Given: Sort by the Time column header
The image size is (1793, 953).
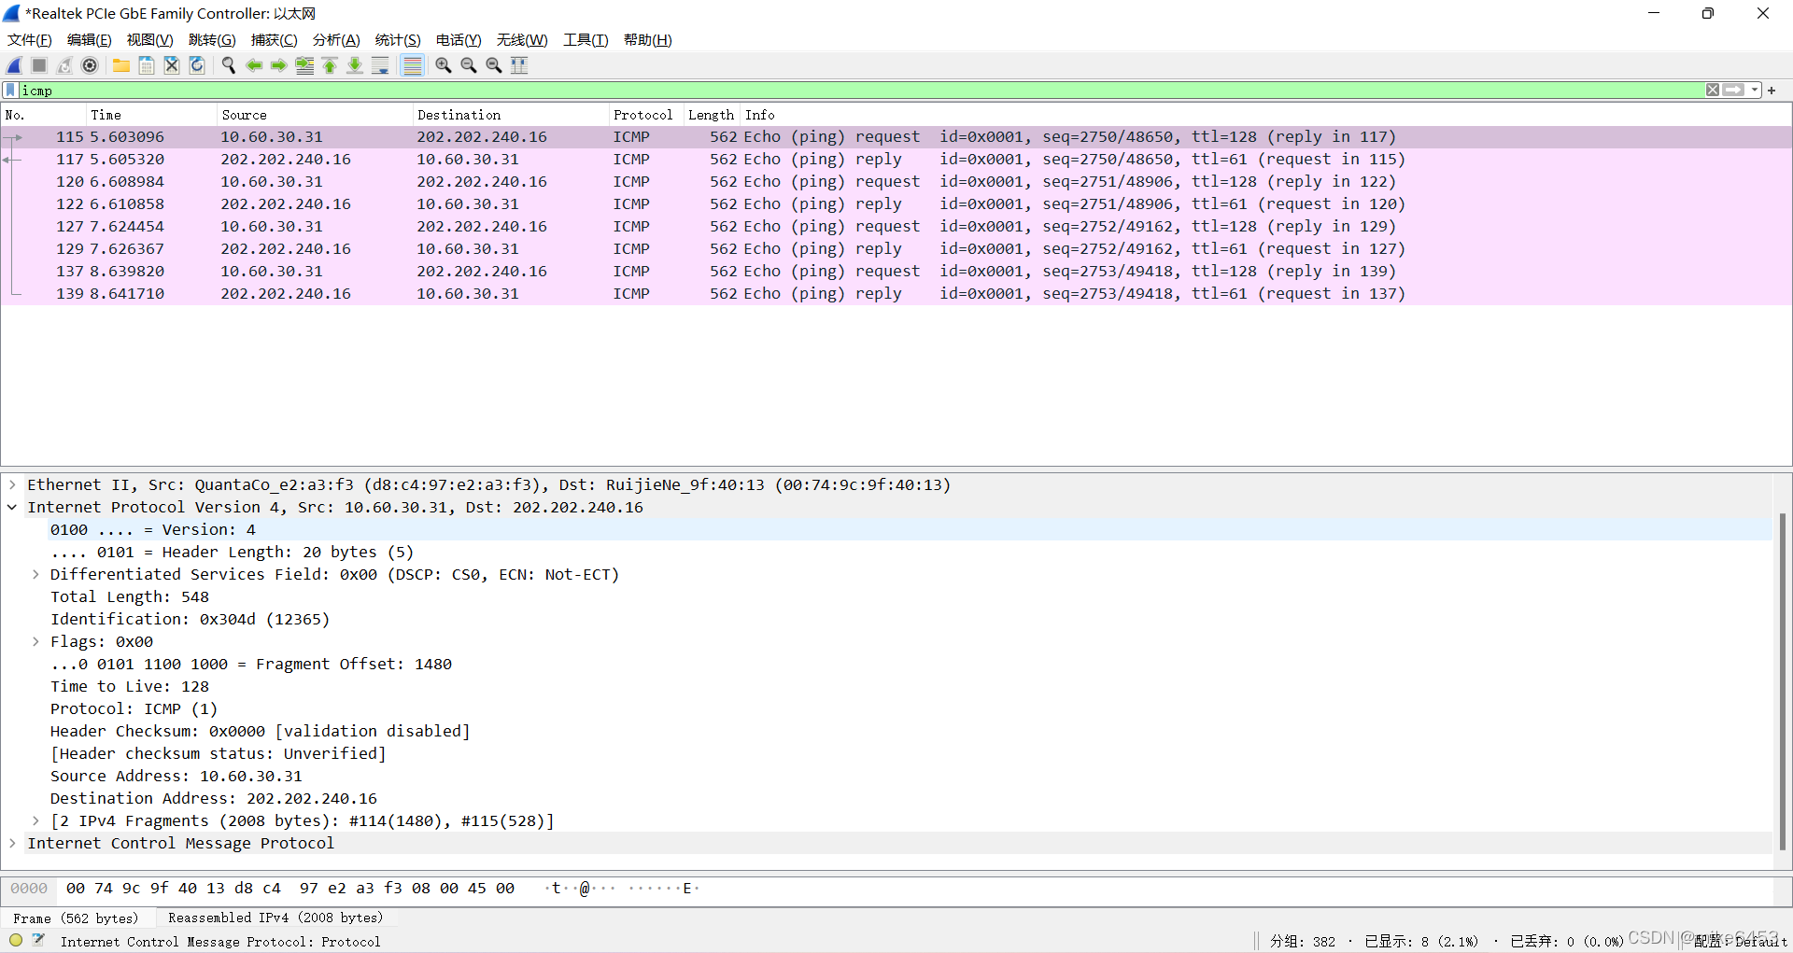Looking at the screenshot, I should coord(151,115).
